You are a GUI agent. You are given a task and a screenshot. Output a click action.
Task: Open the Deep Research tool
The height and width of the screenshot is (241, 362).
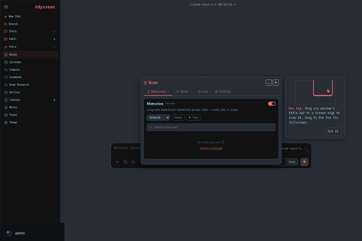click(30, 85)
